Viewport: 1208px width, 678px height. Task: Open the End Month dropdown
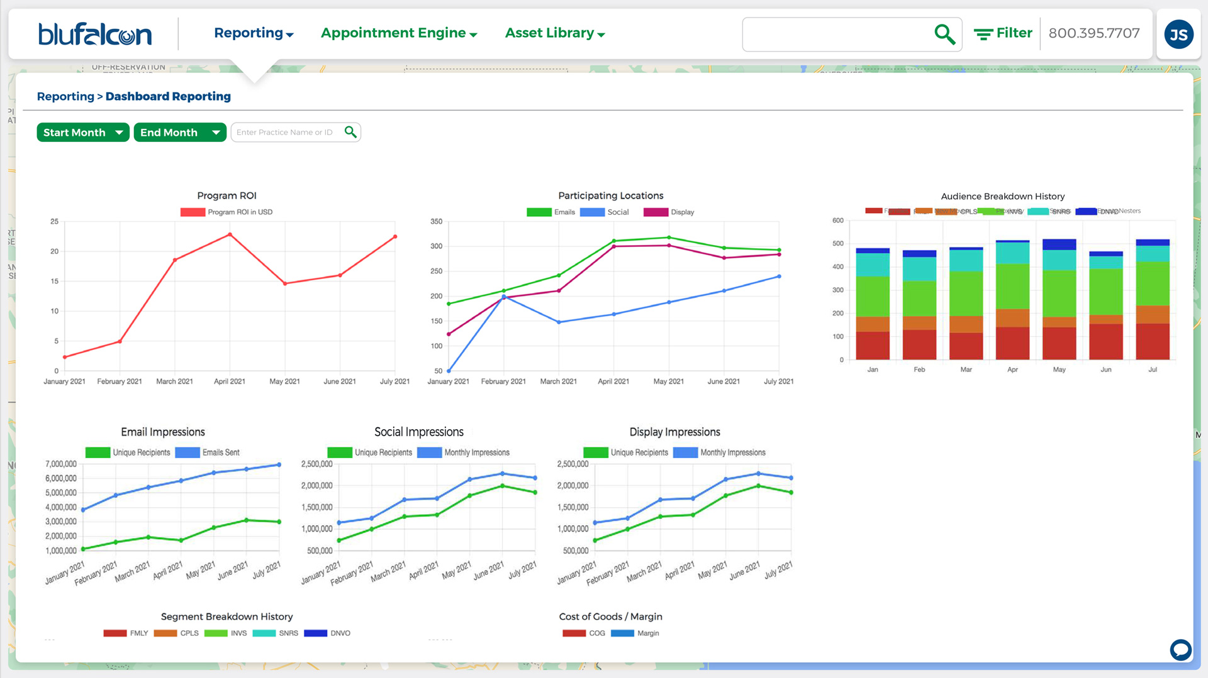click(180, 132)
